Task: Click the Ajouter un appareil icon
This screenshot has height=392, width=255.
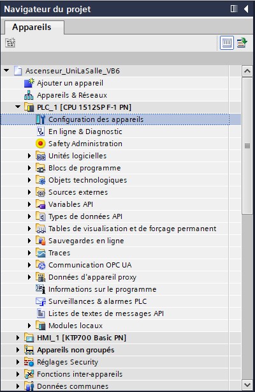Action: [29, 83]
